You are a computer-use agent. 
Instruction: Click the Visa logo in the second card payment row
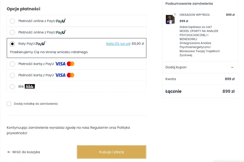pos(60,75)
